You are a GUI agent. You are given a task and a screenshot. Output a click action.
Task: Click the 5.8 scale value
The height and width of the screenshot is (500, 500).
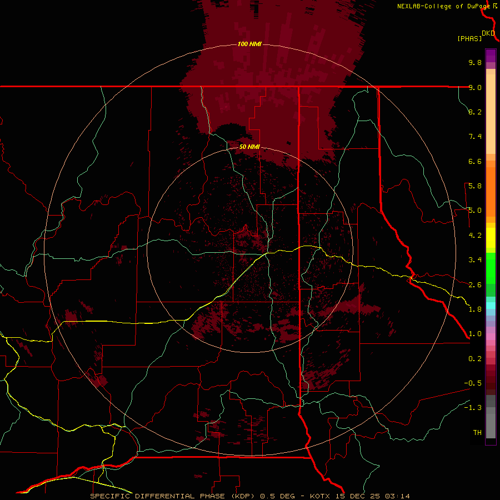tap(475, 186)
